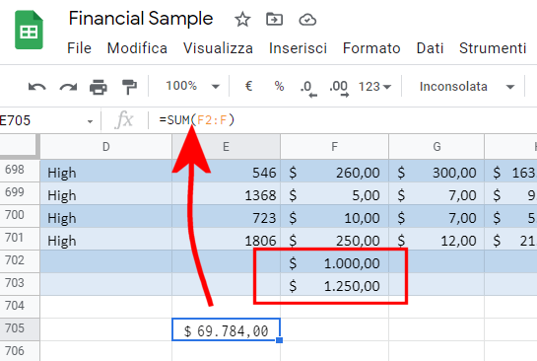Select cell with $ 69.784,00
537x361 pixels.
226,329
